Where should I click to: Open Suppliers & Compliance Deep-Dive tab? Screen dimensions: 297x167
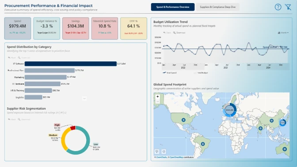point(217,7)
